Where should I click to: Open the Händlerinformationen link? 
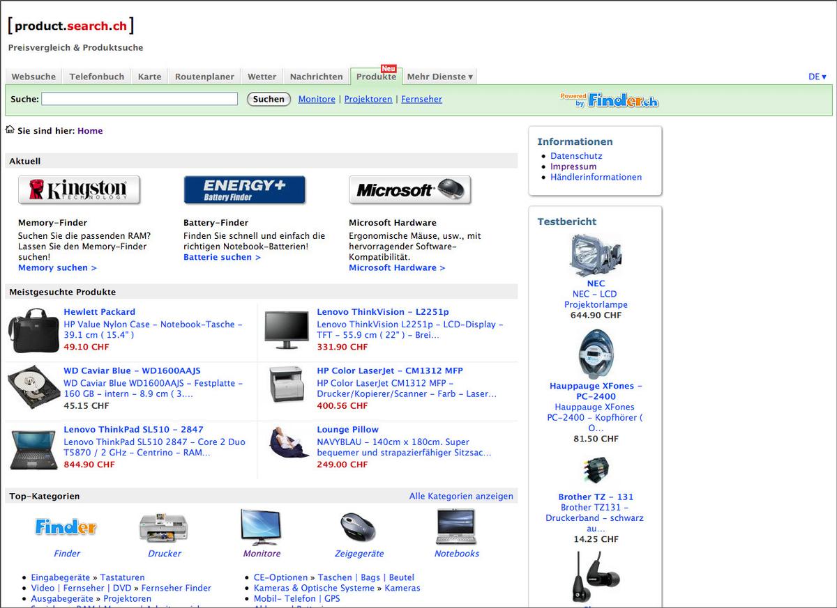[x=596, y=177]
